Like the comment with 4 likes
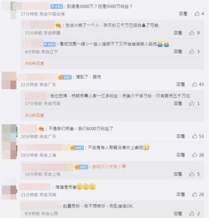This screenshot has height=218, width=209. coord(197,14)
